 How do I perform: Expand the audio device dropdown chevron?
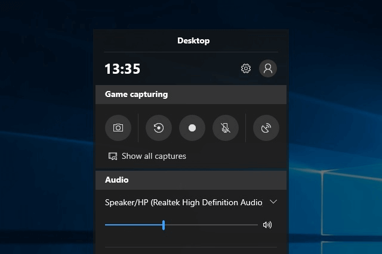tap(273, 202)
